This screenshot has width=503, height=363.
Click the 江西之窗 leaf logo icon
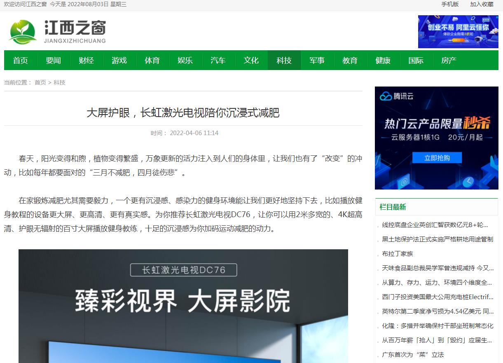(23, 32)
